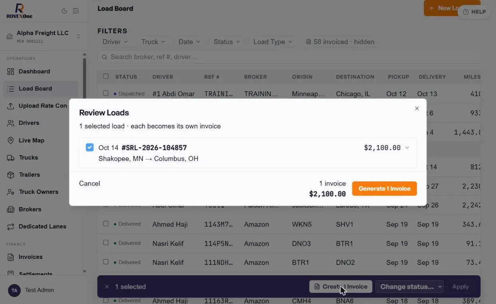This screenshot has width=496, height=304.
Task: Click the Drivers people icon
Action: [x=11, y=123]
